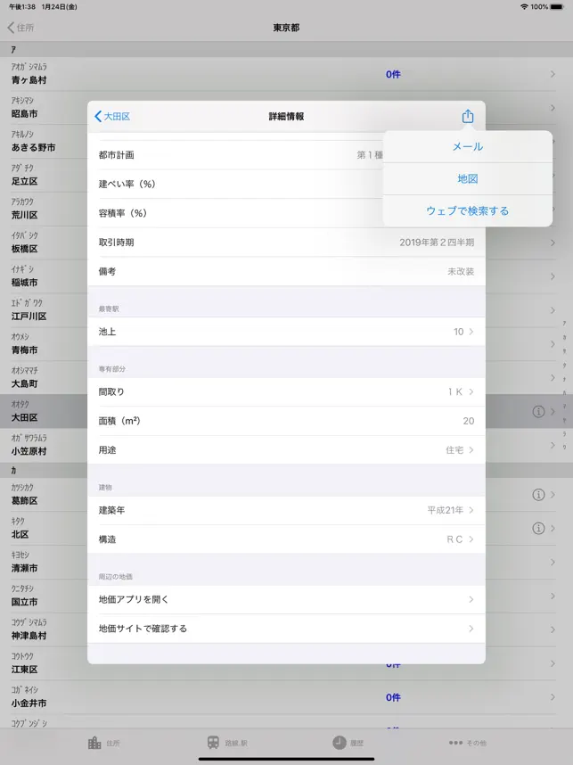Check the Wi-Fi status icon
Screen dimensions: 573x765
[524, 7]
